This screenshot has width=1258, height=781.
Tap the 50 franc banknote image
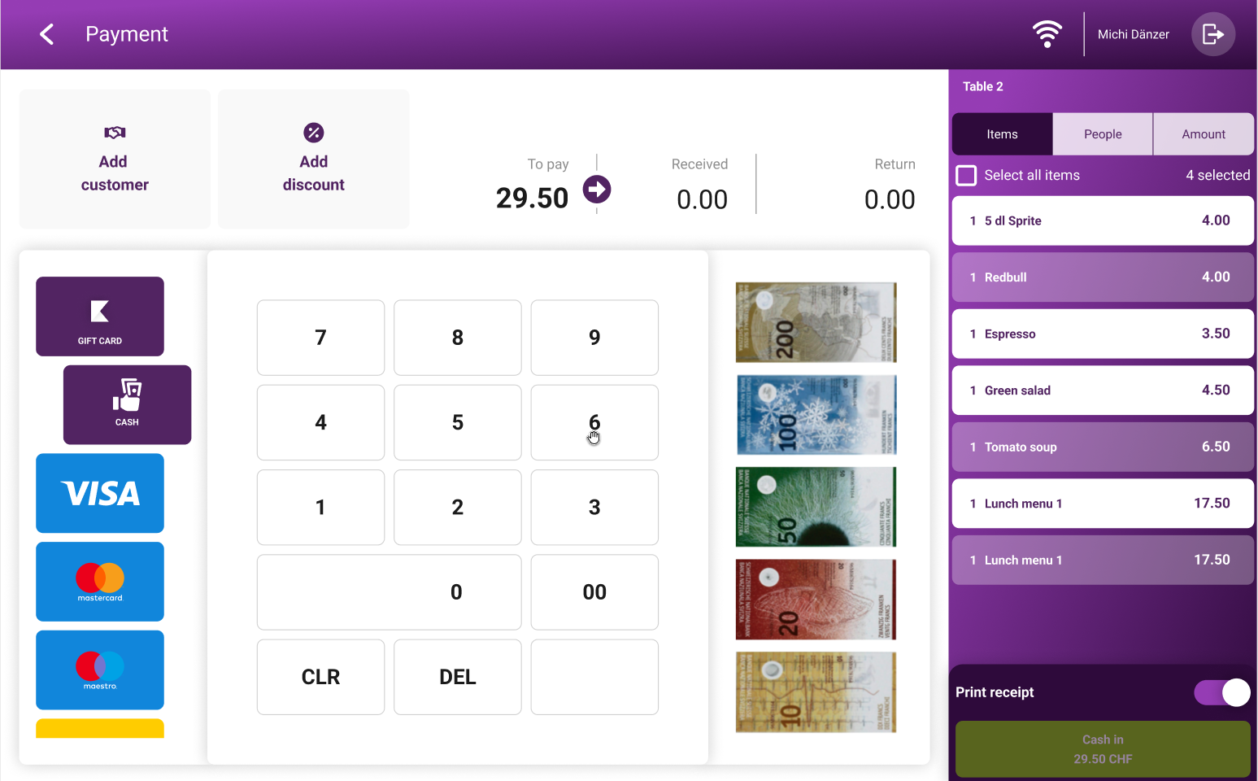816,507
